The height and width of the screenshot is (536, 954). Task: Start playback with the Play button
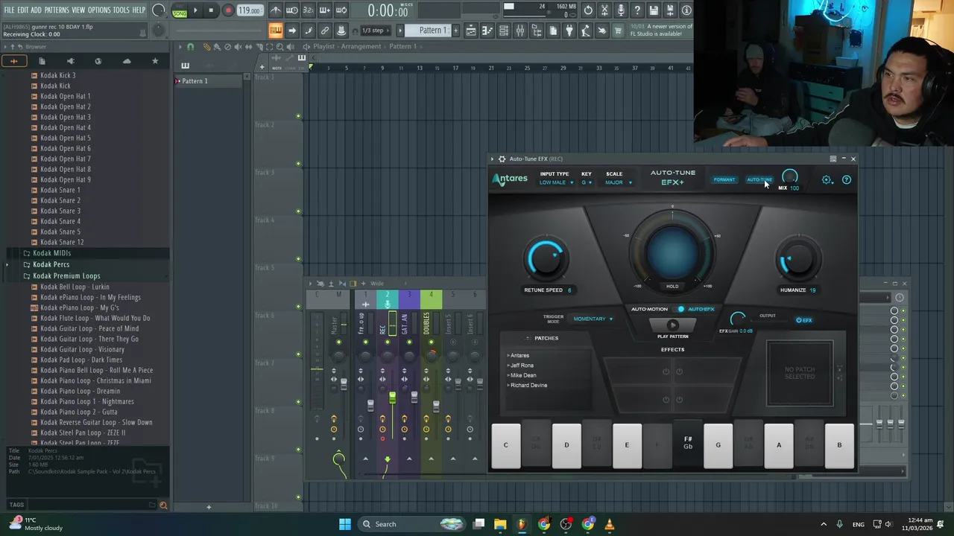(x=195, y=10)
